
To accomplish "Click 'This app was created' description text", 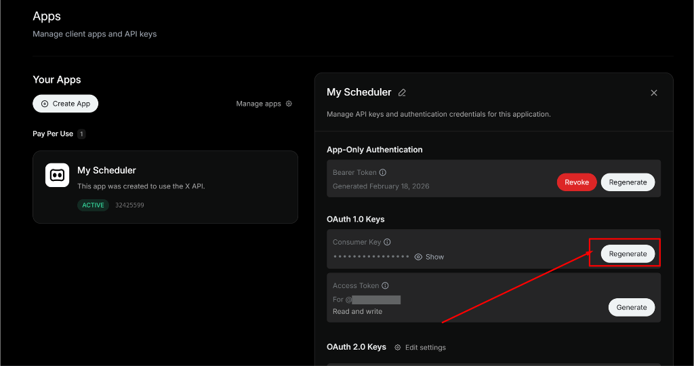I will (x=141, y=186).
